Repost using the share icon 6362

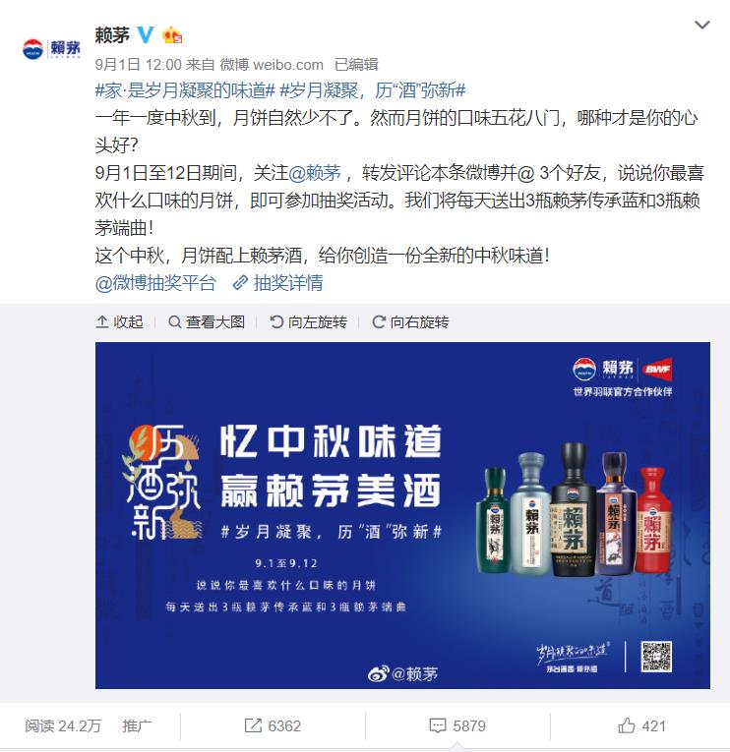273,725
